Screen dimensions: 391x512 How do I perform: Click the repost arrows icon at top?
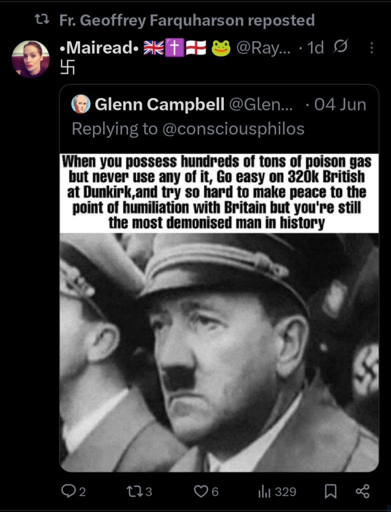pos(42,20)
